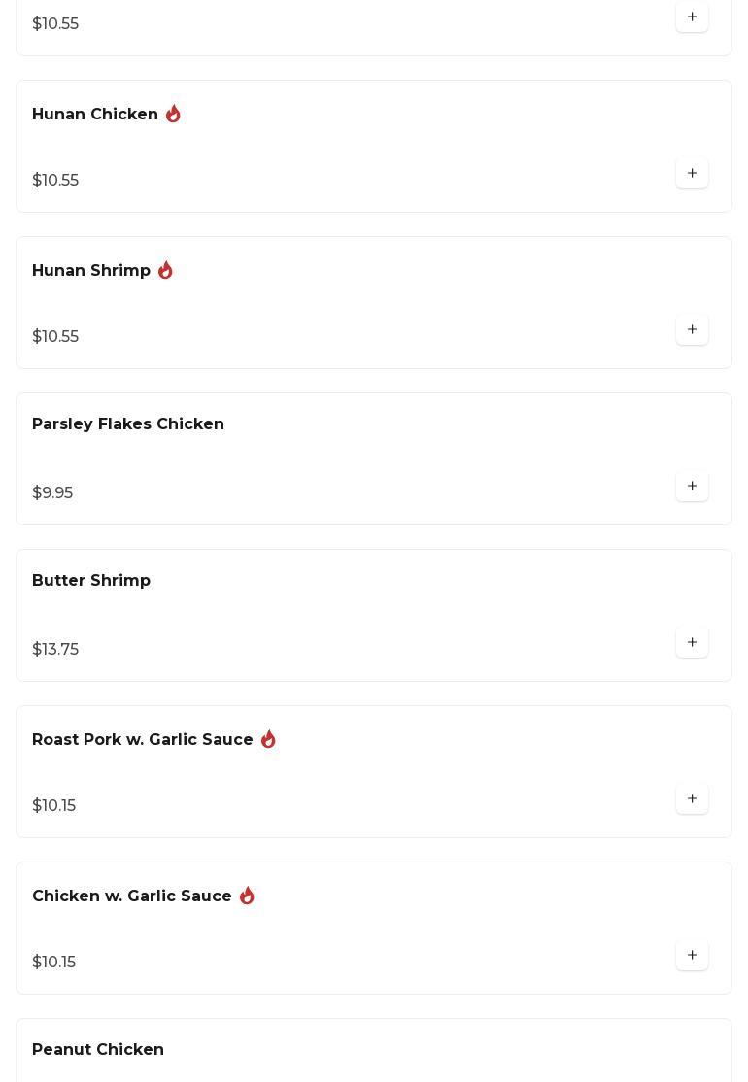748x1082 pixels.
Task: Open the Hunan Chicken item title
Action: (x=95, y=114)
